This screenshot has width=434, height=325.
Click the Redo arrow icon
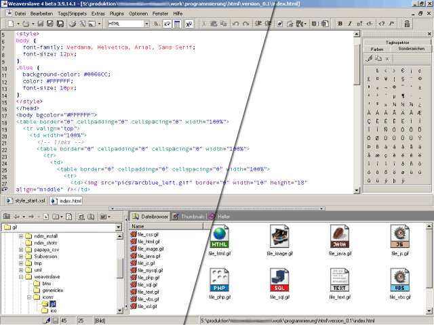pos(245,24)
